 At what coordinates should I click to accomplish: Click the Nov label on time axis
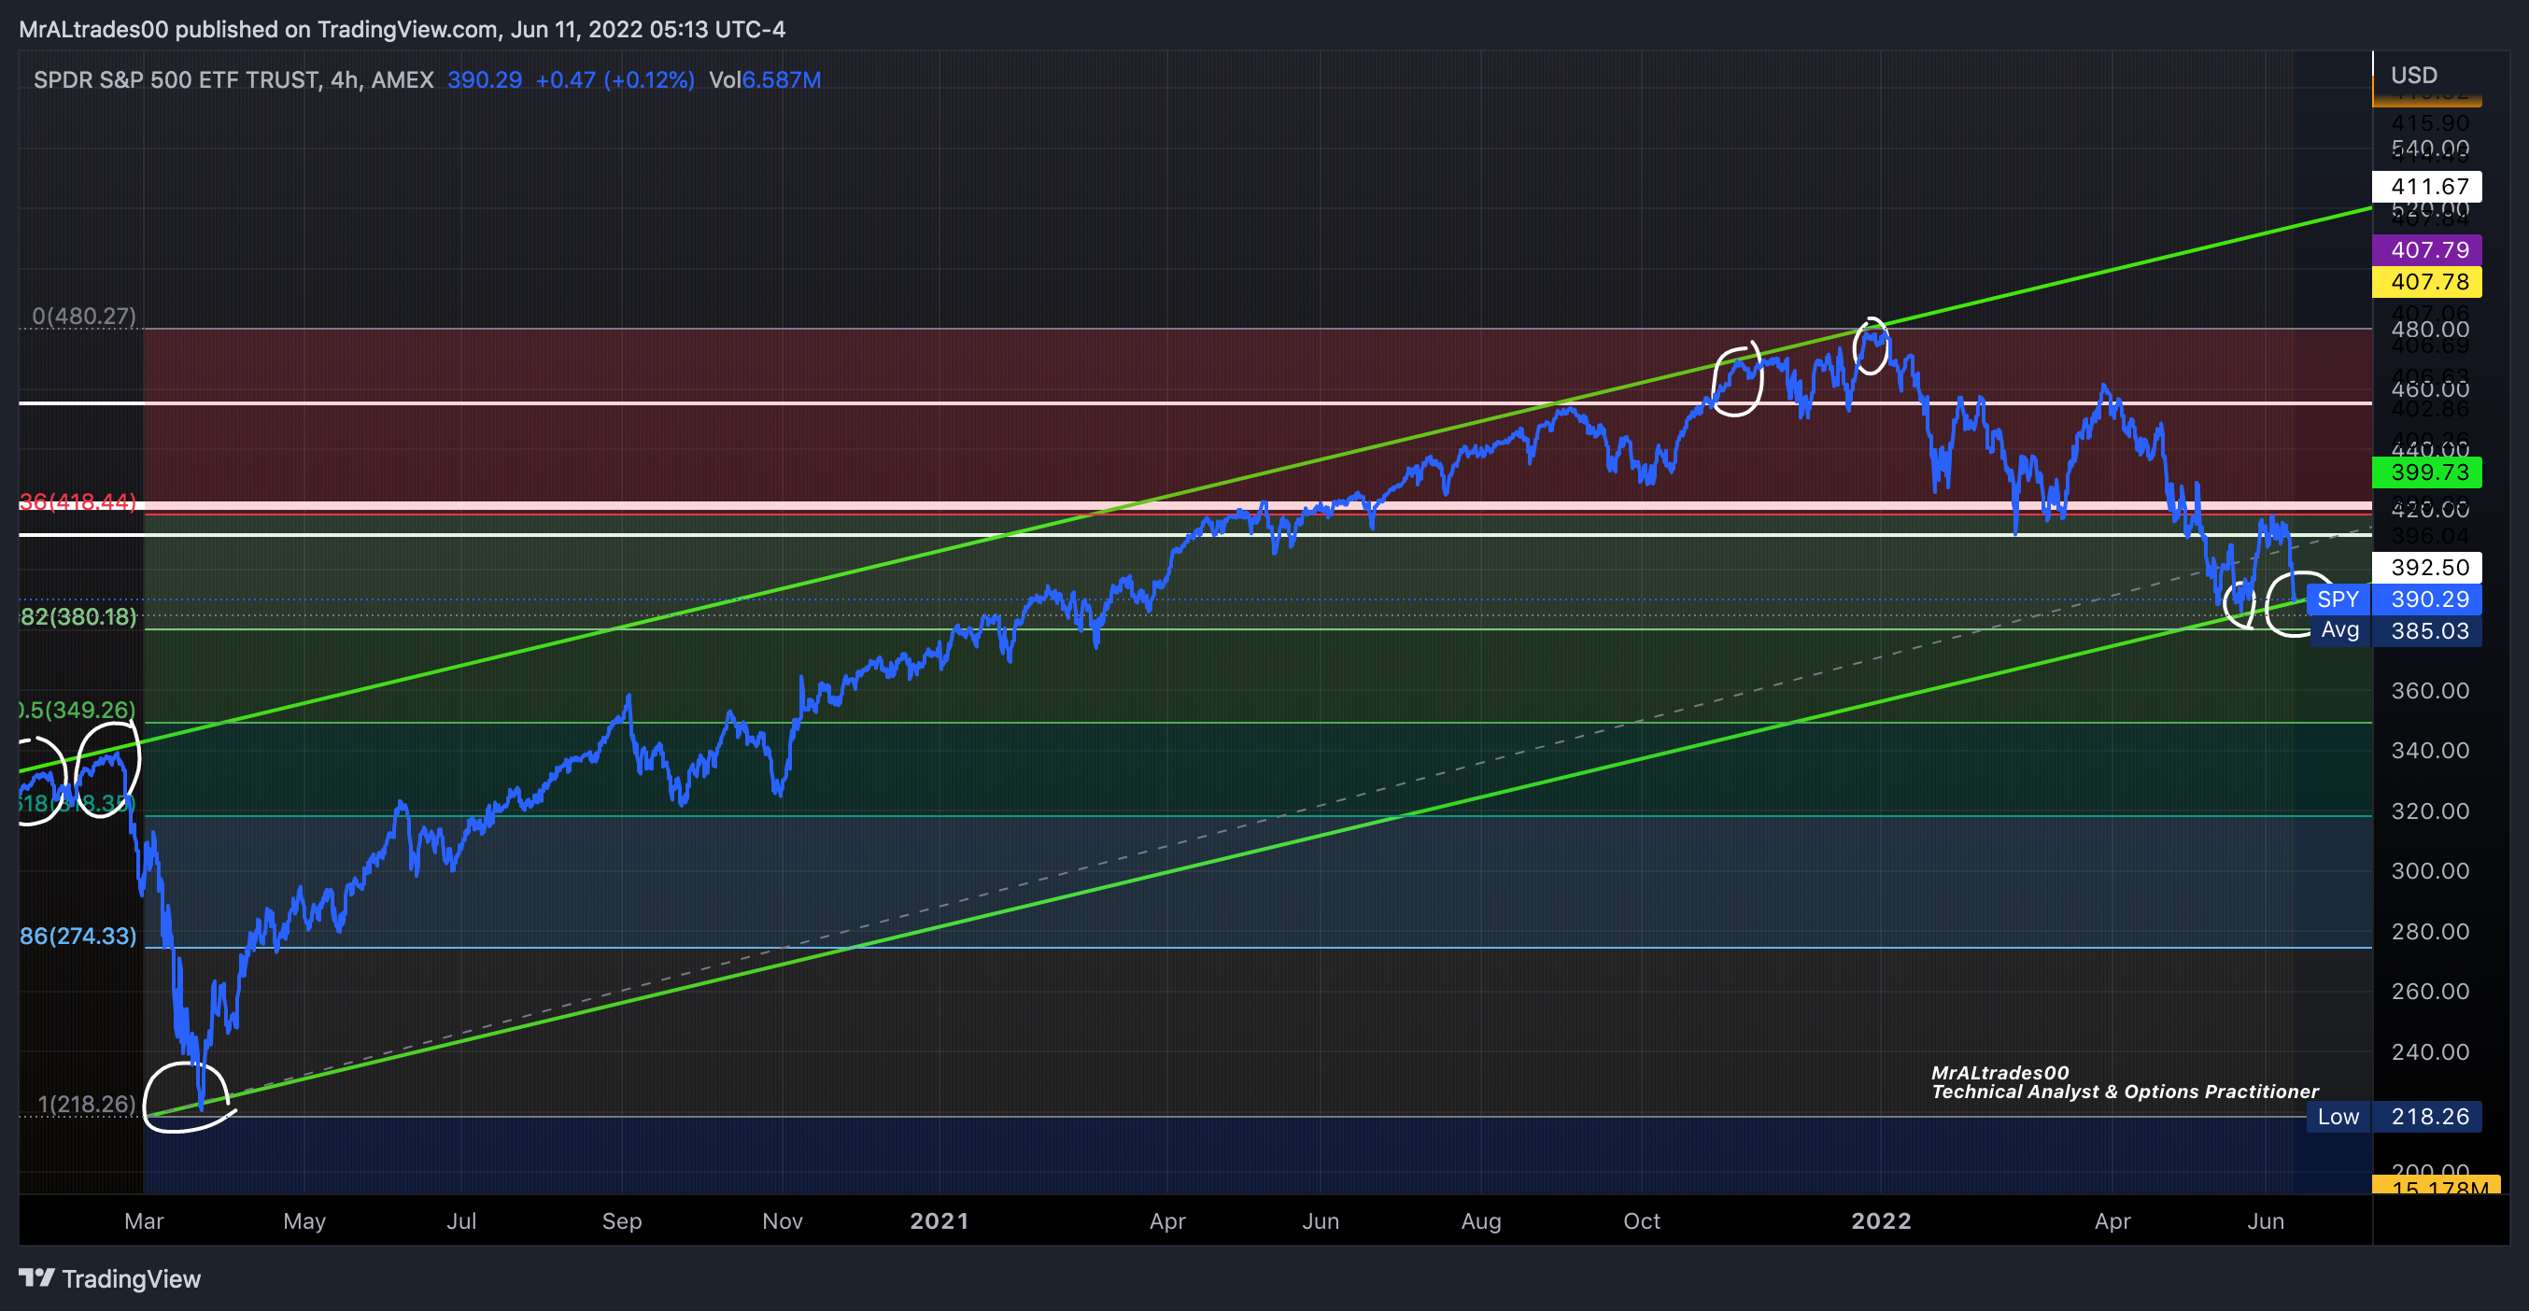click(x=783, y=1221)
